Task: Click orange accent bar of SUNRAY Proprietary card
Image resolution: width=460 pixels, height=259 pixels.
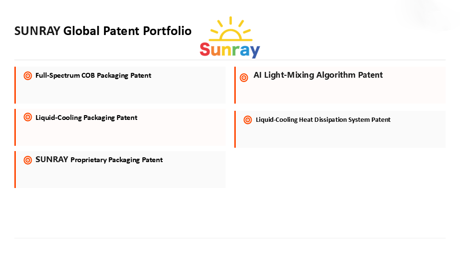Action: pos(15,169)
